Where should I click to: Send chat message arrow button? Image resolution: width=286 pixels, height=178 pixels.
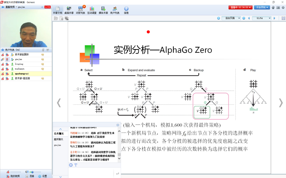(117, 174)
